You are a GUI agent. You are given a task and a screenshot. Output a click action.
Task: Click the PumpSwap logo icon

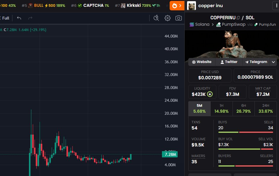coord(218,25)
